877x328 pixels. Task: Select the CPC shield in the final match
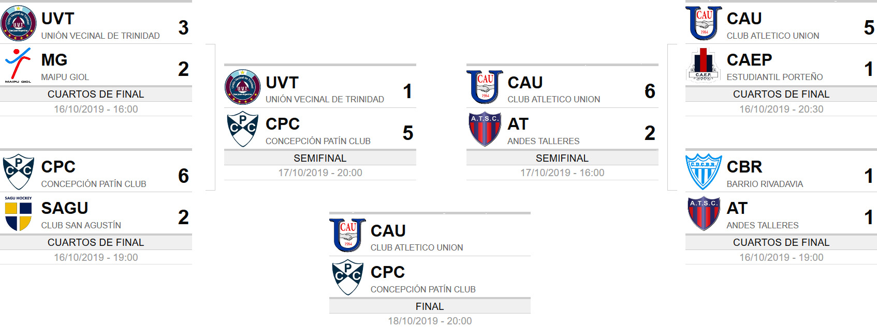tap(347, 277)
